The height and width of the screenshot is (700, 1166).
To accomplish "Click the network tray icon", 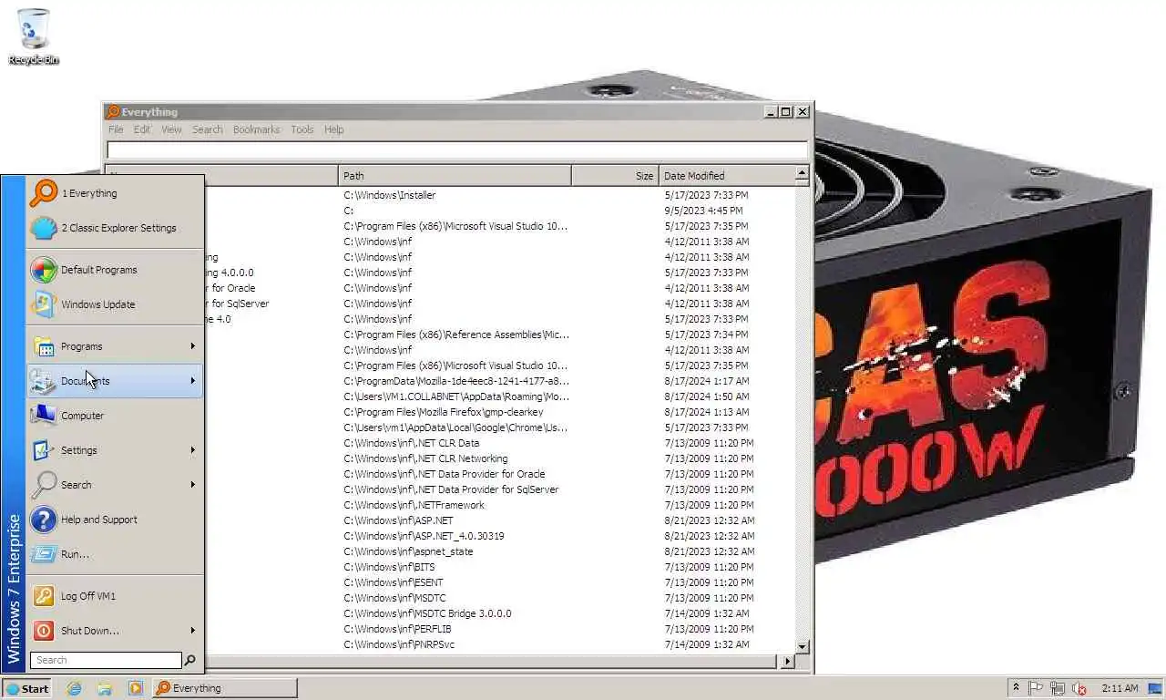I will pos(1058,688).
